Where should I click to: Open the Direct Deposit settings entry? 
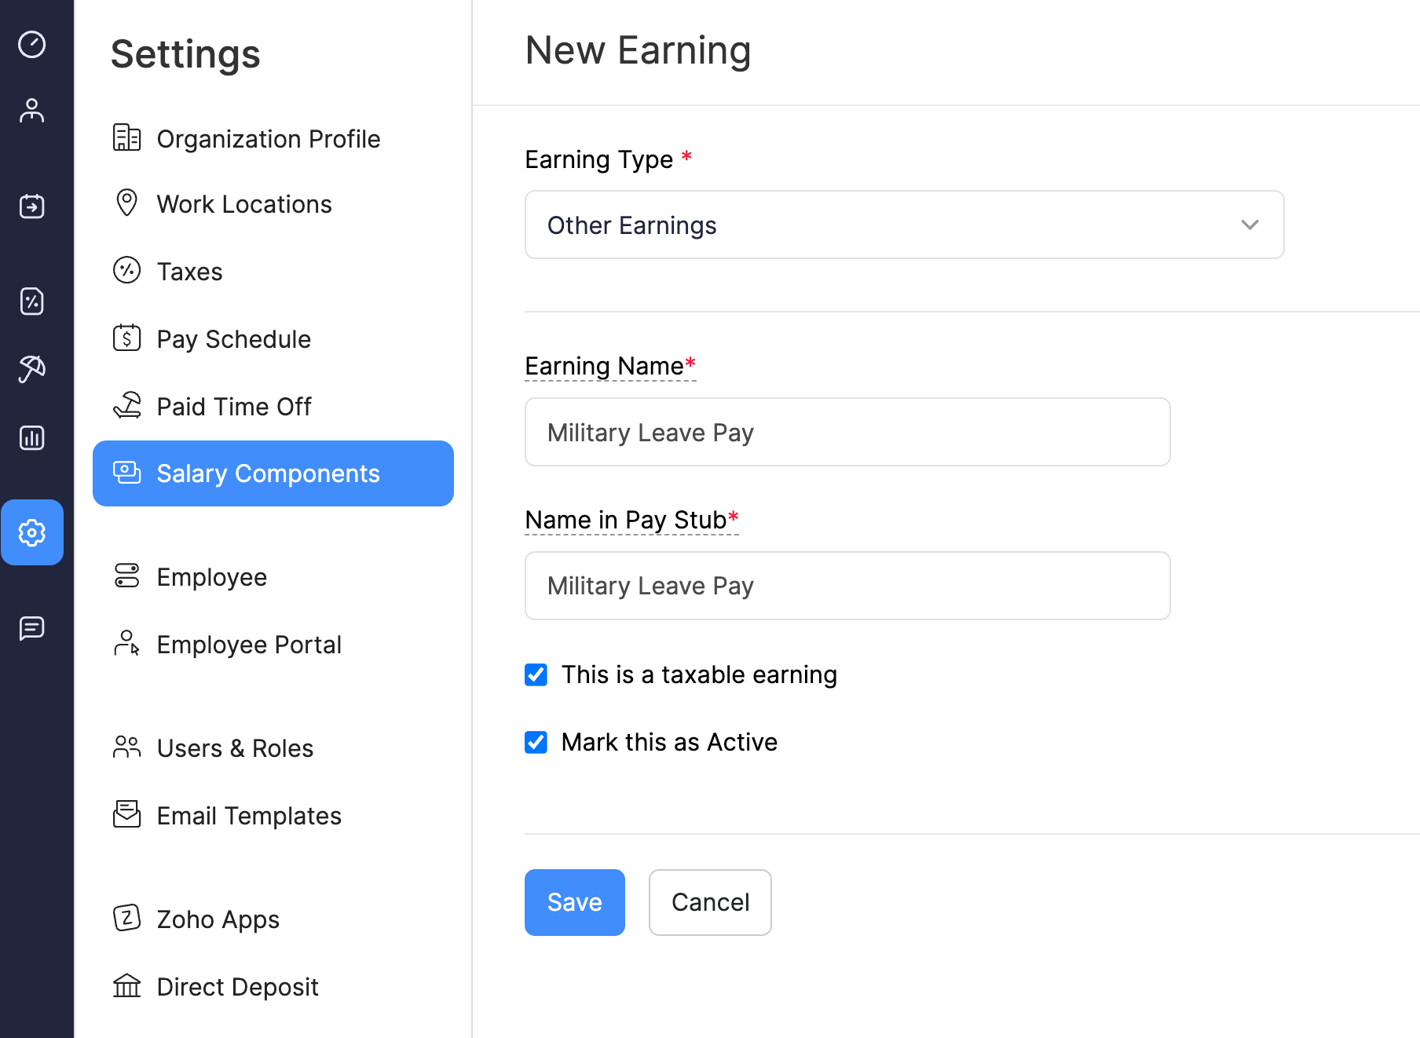237,987
